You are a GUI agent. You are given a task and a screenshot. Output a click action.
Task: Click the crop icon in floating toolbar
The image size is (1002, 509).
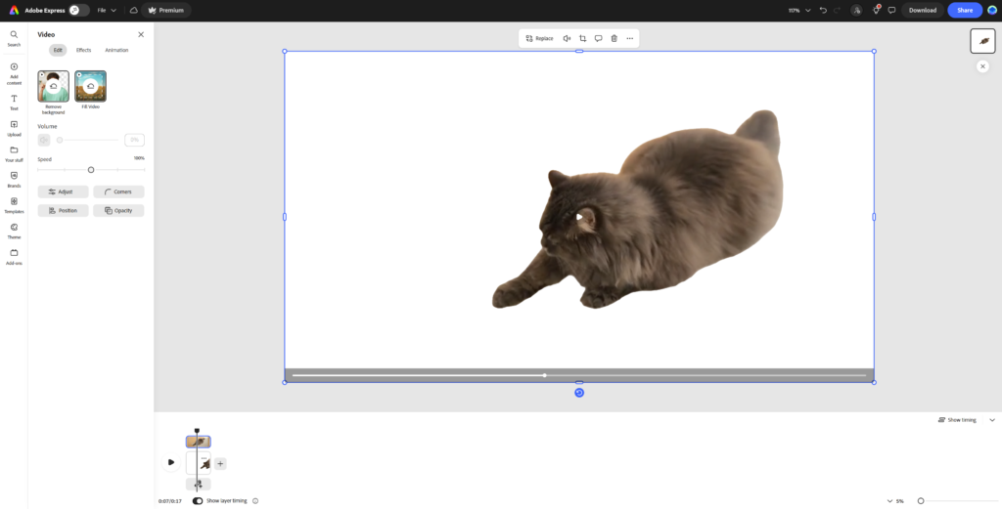(582, 38)
